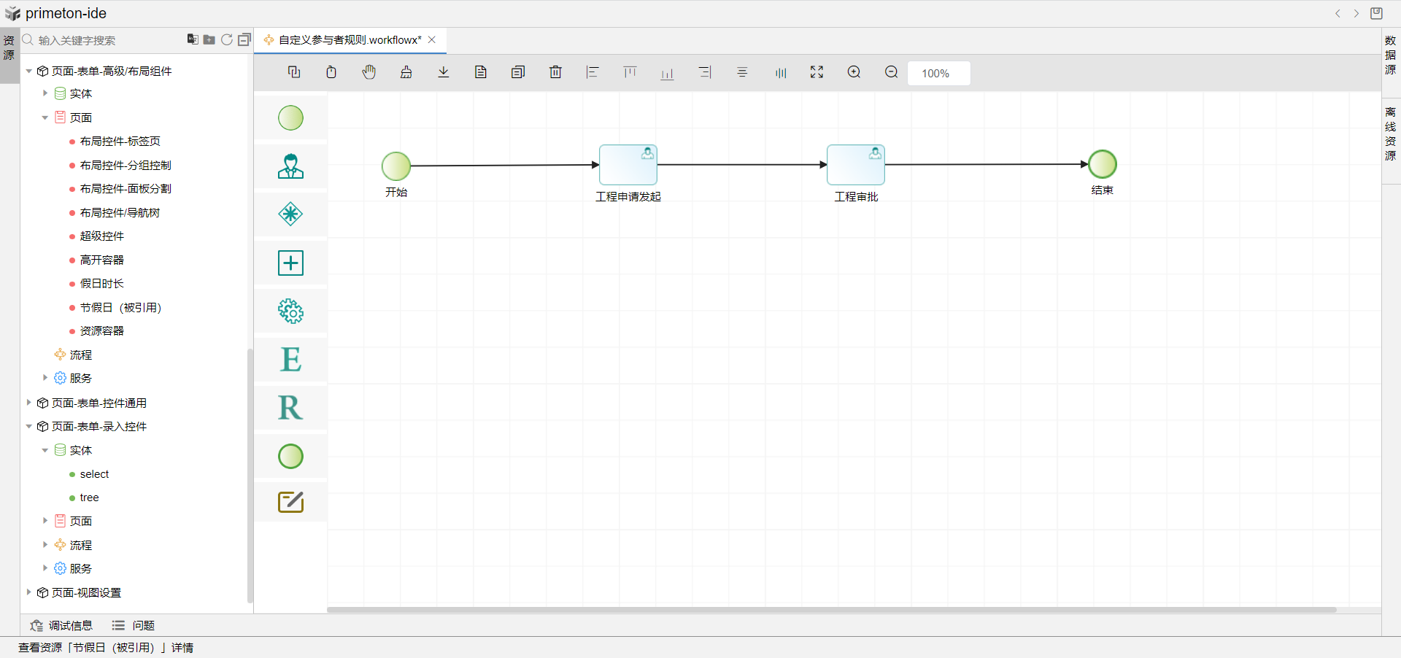Image resolution: width=1401 pixels, height=658 pixels.
Task: Select the hand pan tool
Action: 369,72
